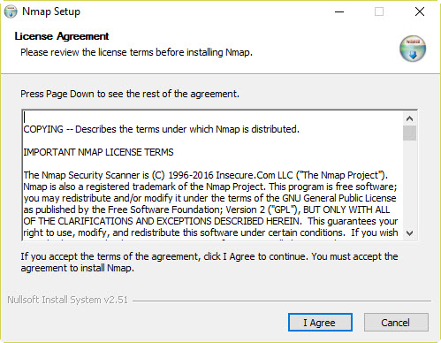The width and height of the screenshot is (441, 343).
Task: Click the license text scrollbar thumb
Action: click(x=409, y=133)
